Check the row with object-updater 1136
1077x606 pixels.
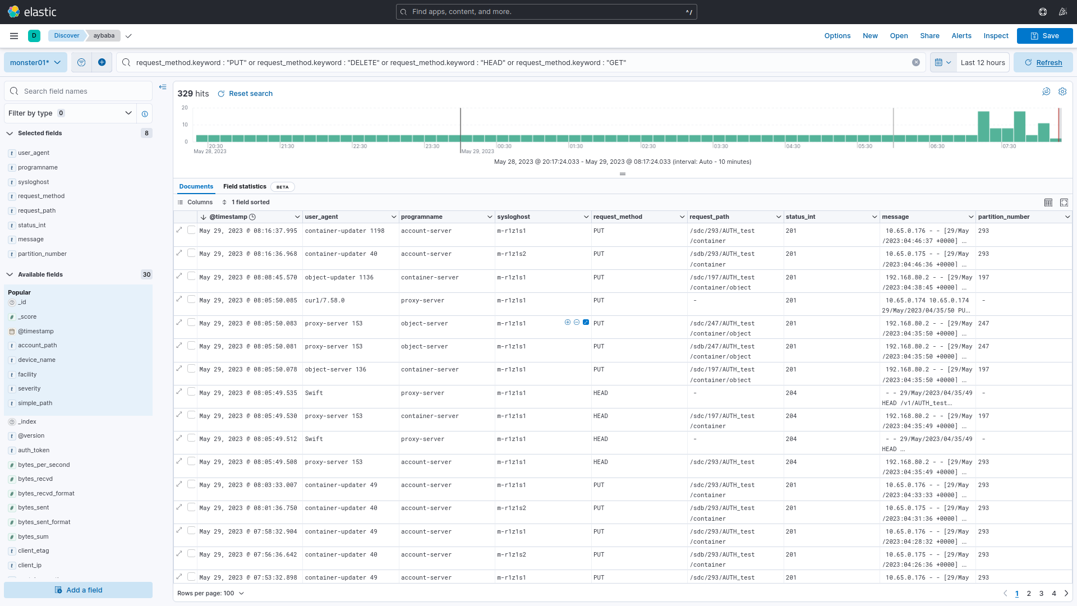[191, 277]
